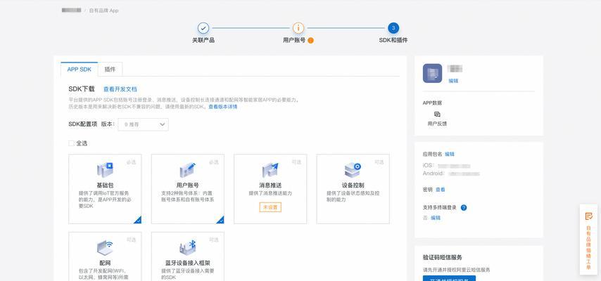Click the 用户账号 card pencil icon

pyautogui.click(x=188, y=170)
